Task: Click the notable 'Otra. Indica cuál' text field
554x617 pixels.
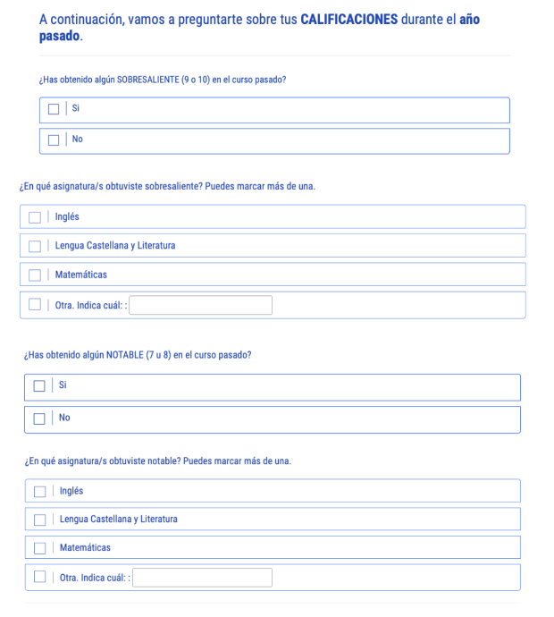Action: pyautogui.click(x=202, y=578)
